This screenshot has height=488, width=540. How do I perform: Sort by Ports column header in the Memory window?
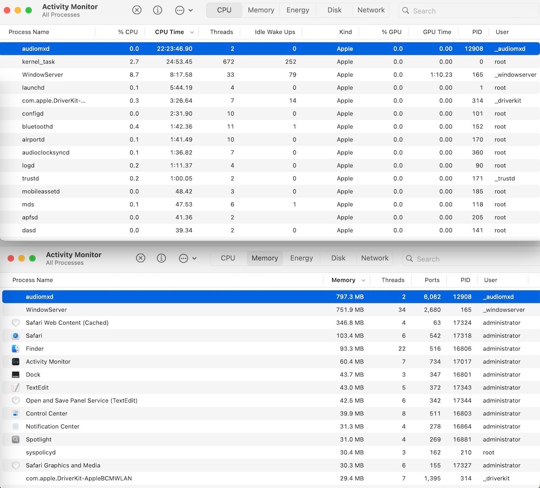point(429,280)
